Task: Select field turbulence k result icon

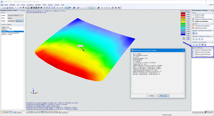Action: pyautogui.click(x=199, y=39)
